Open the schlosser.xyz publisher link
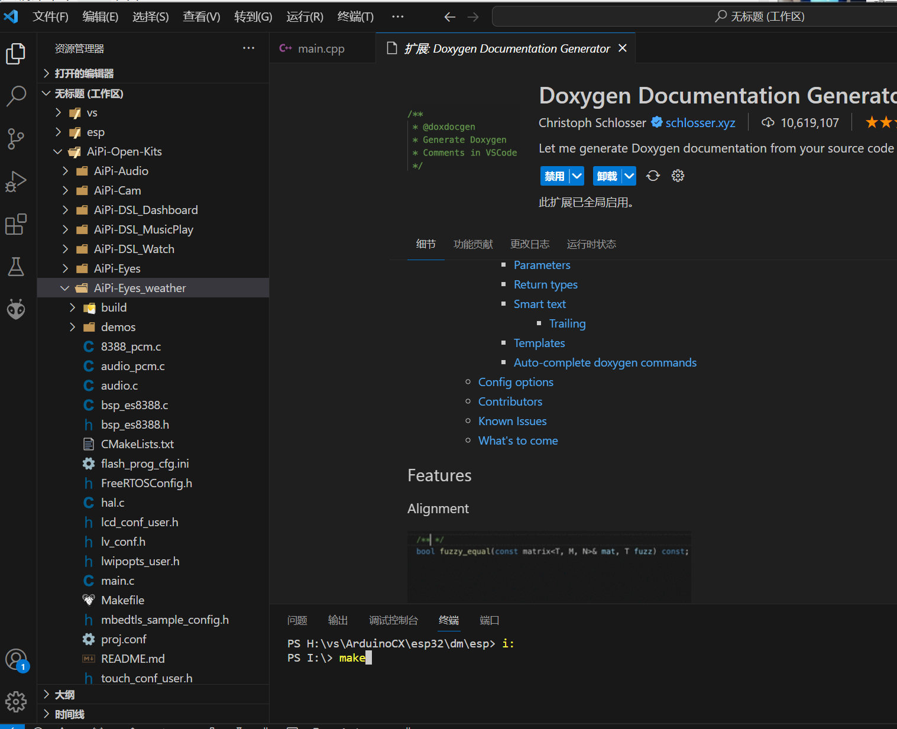The image size is (897, 729). (x=700, y=122)
